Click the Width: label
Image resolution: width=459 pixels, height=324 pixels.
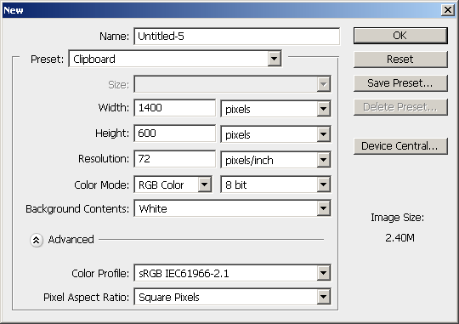114,108
